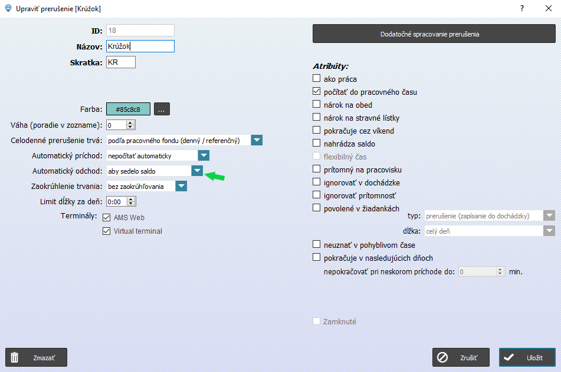This screenshot has width=561, height=372.
Task: Enable the 'ako práca' checkbox
Action: point(316,78)
